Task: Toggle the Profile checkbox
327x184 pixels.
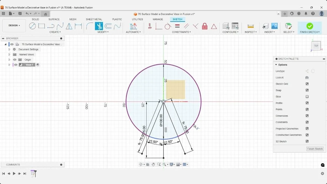Action: (307, 103)
